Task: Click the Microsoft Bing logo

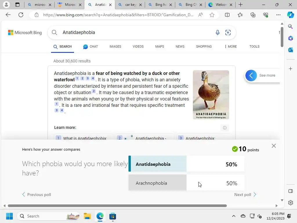Action: [x=25, y=33]
